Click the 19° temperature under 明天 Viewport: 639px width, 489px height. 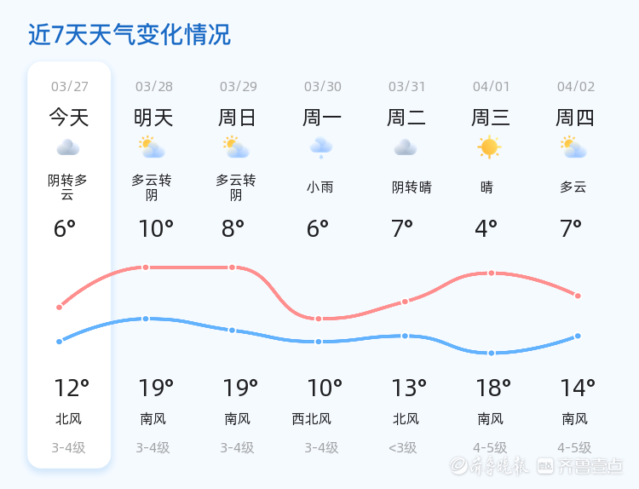tap(156, 388)
